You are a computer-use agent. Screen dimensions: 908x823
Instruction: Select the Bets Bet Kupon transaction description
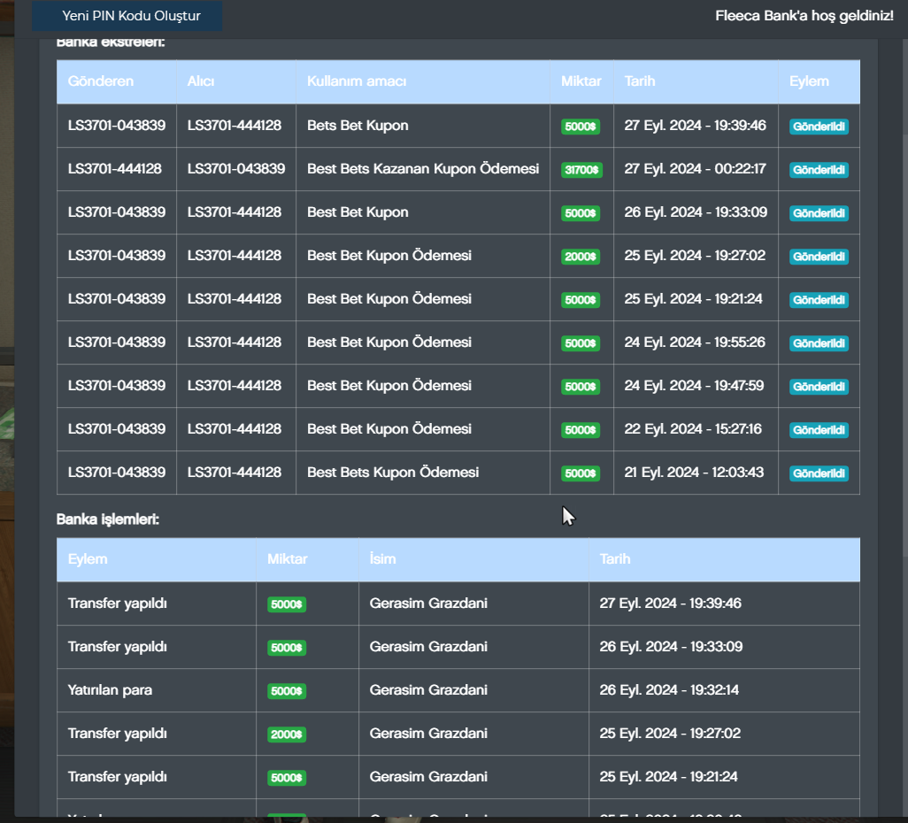(358, 126)
